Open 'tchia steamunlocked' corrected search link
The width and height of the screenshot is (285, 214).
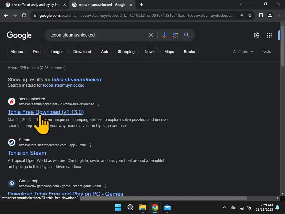[x=77, y=80]
